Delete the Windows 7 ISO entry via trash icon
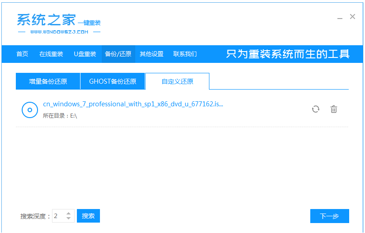The height and width of the screenshot is (233, 365). click(334, 109)
